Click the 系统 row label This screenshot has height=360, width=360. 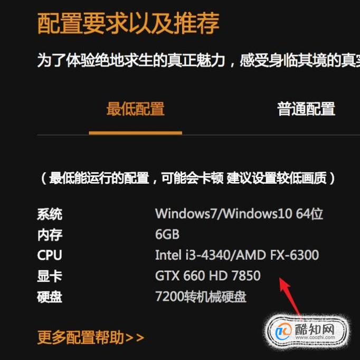(x=50, y=214)
